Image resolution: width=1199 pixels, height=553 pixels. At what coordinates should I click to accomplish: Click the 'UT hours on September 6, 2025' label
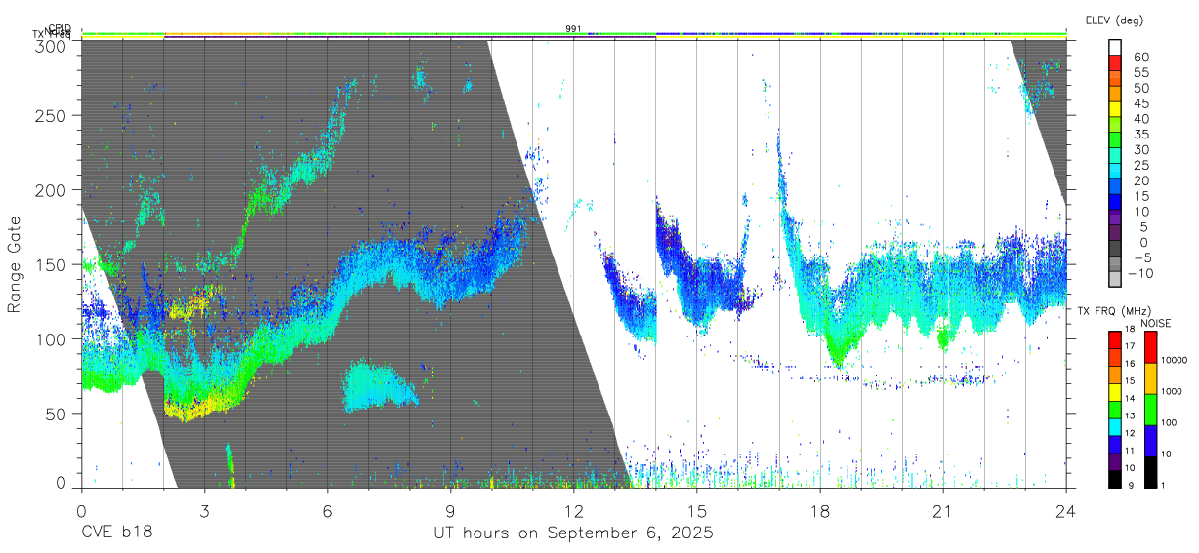click(x=573, y=533)
